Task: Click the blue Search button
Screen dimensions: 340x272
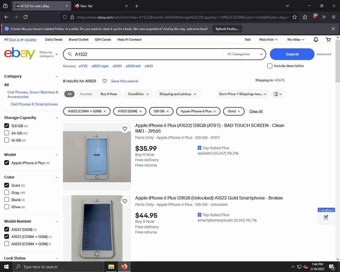Action: pyautogui.click(x=292, y=54)
